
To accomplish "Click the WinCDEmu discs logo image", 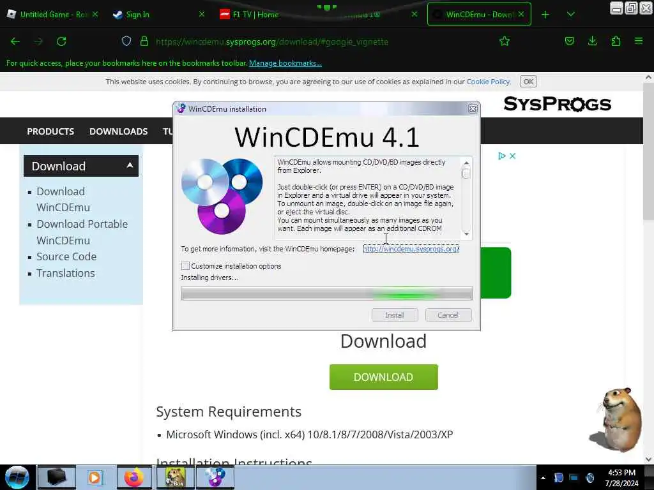I will pyautogui.click(x=222, y=197).
